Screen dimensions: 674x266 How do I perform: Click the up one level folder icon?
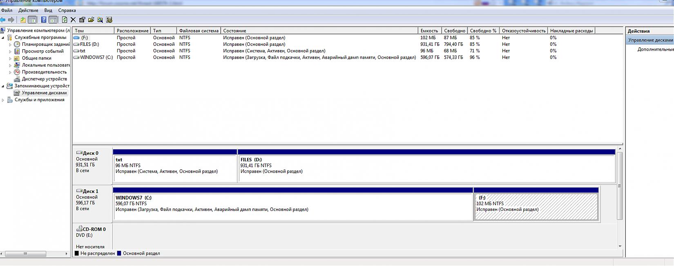pos(23,20)
